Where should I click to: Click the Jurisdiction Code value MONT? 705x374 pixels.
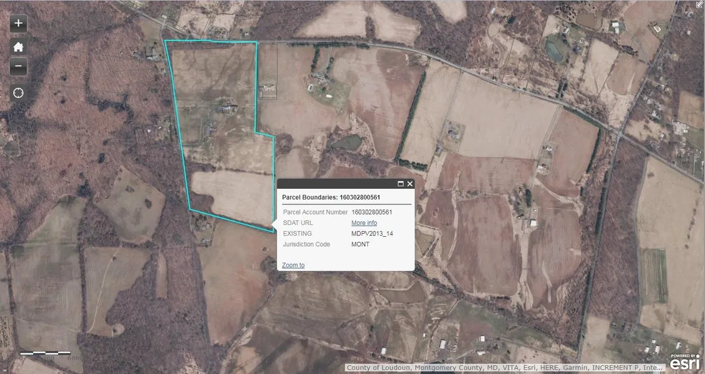pyautogui.click(x=360, y=244)
